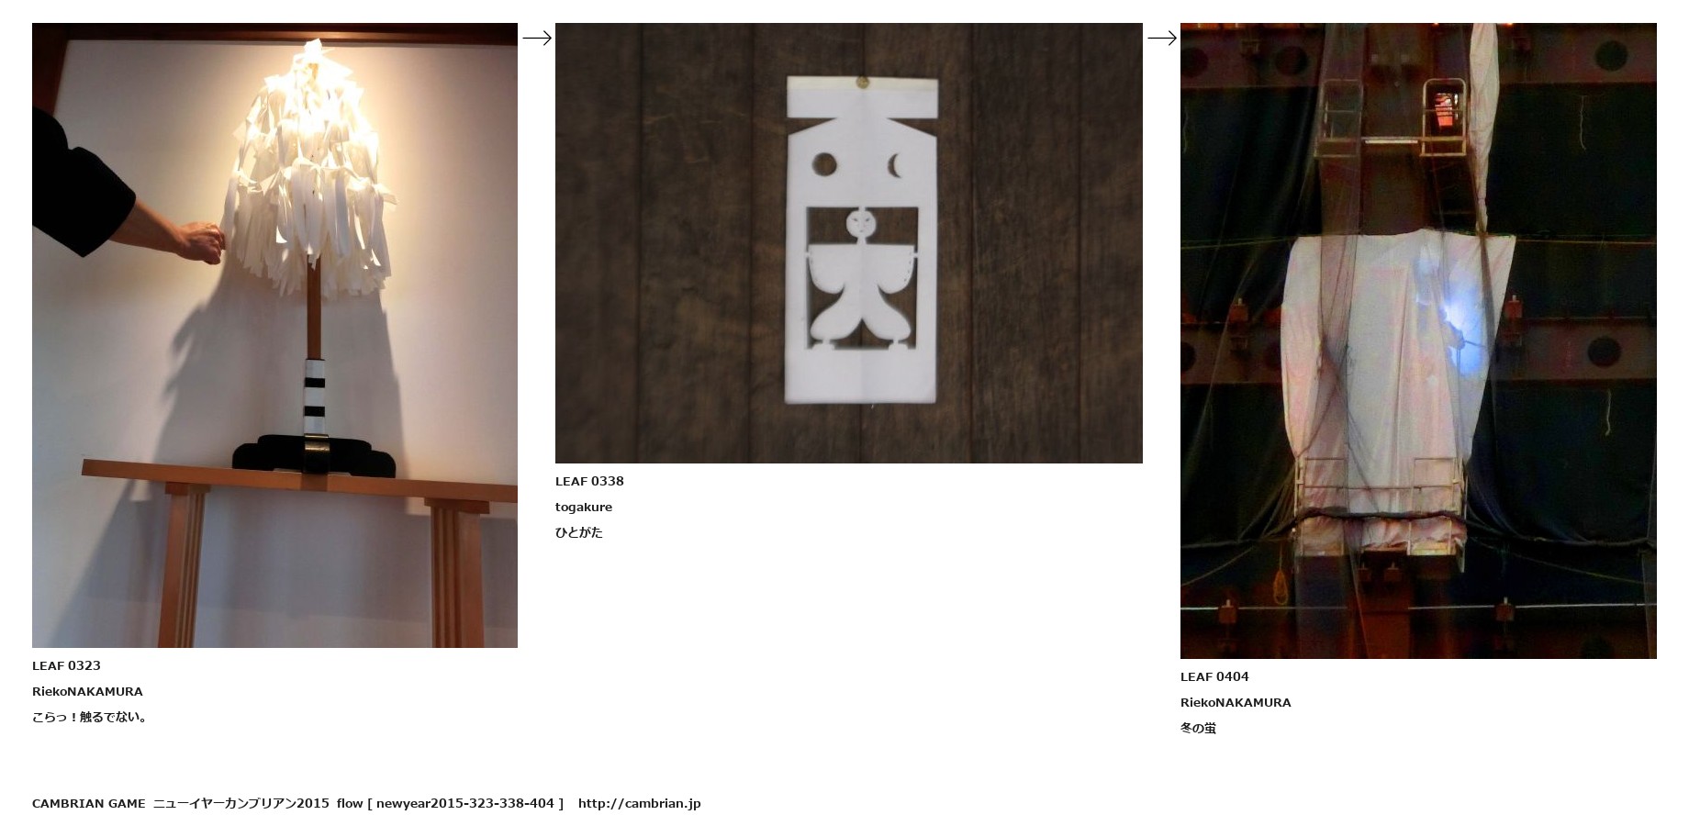Click the CAMBRIAN GAME footer title
Viewport: 1689px width, 826px height.
[x=89, y=803]
